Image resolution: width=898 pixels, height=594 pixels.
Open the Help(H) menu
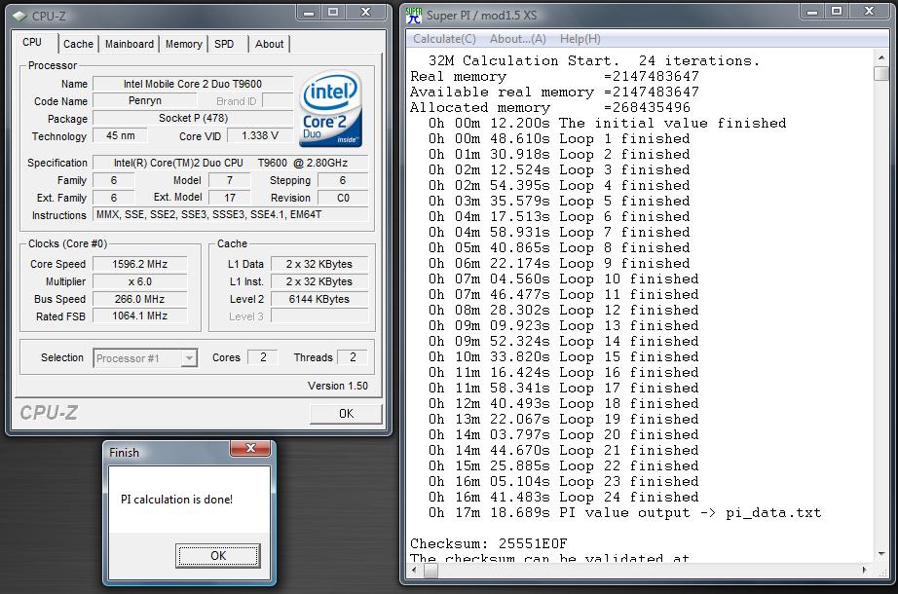point(580,39)
